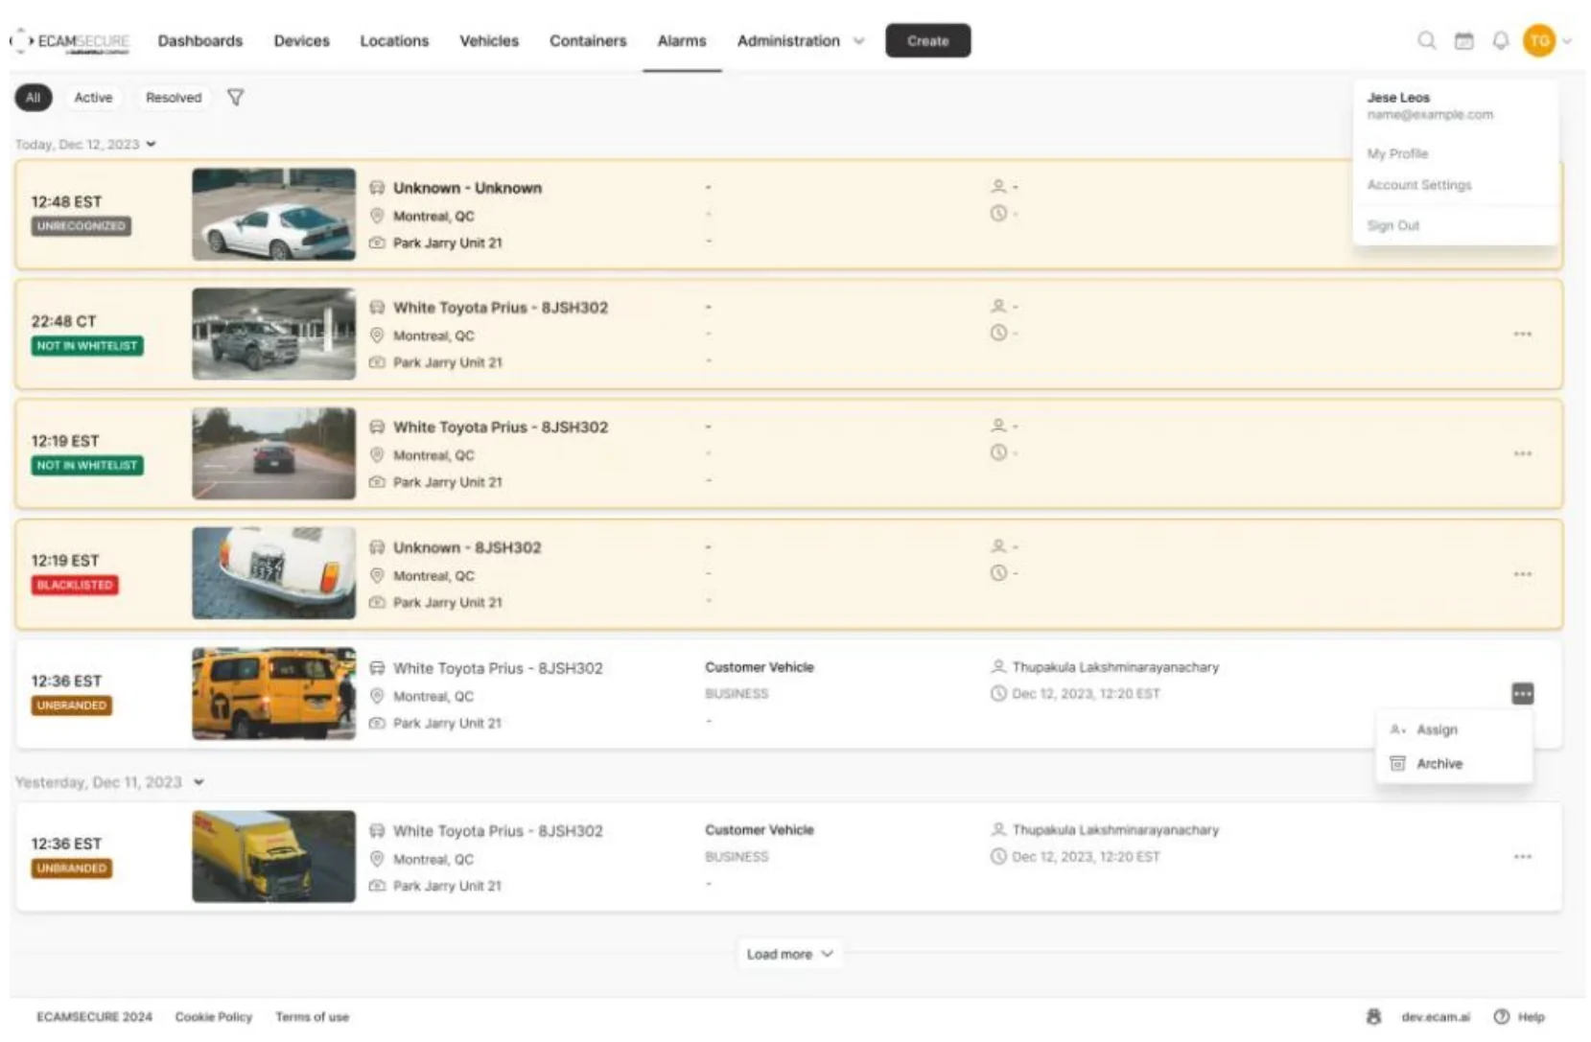Open My Profile from user menu

tap(1397, 153)
